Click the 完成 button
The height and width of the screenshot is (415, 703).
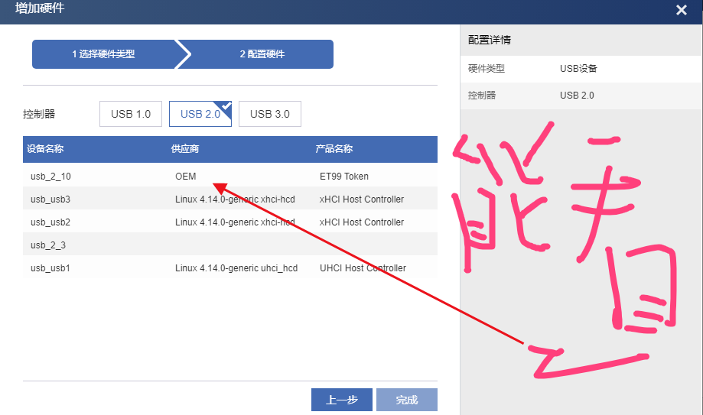tap(407, 400)
